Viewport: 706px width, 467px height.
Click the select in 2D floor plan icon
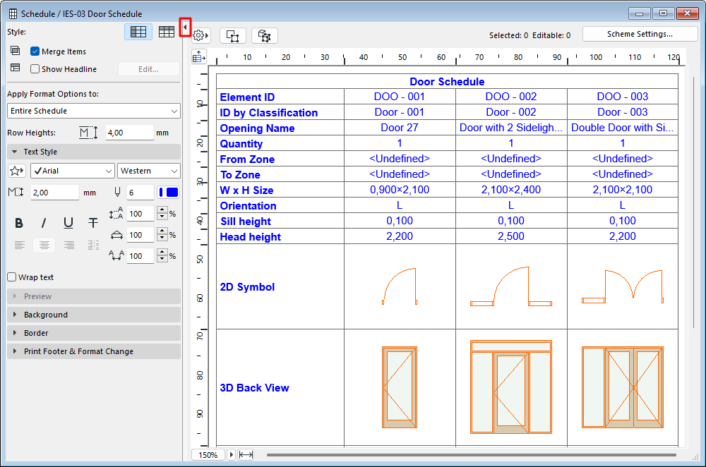pyautogui.click(x=233, y=35)
